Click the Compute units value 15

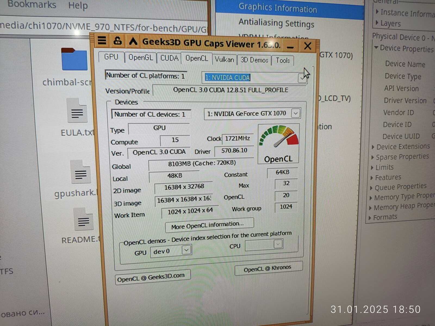(x=175, y=140)
